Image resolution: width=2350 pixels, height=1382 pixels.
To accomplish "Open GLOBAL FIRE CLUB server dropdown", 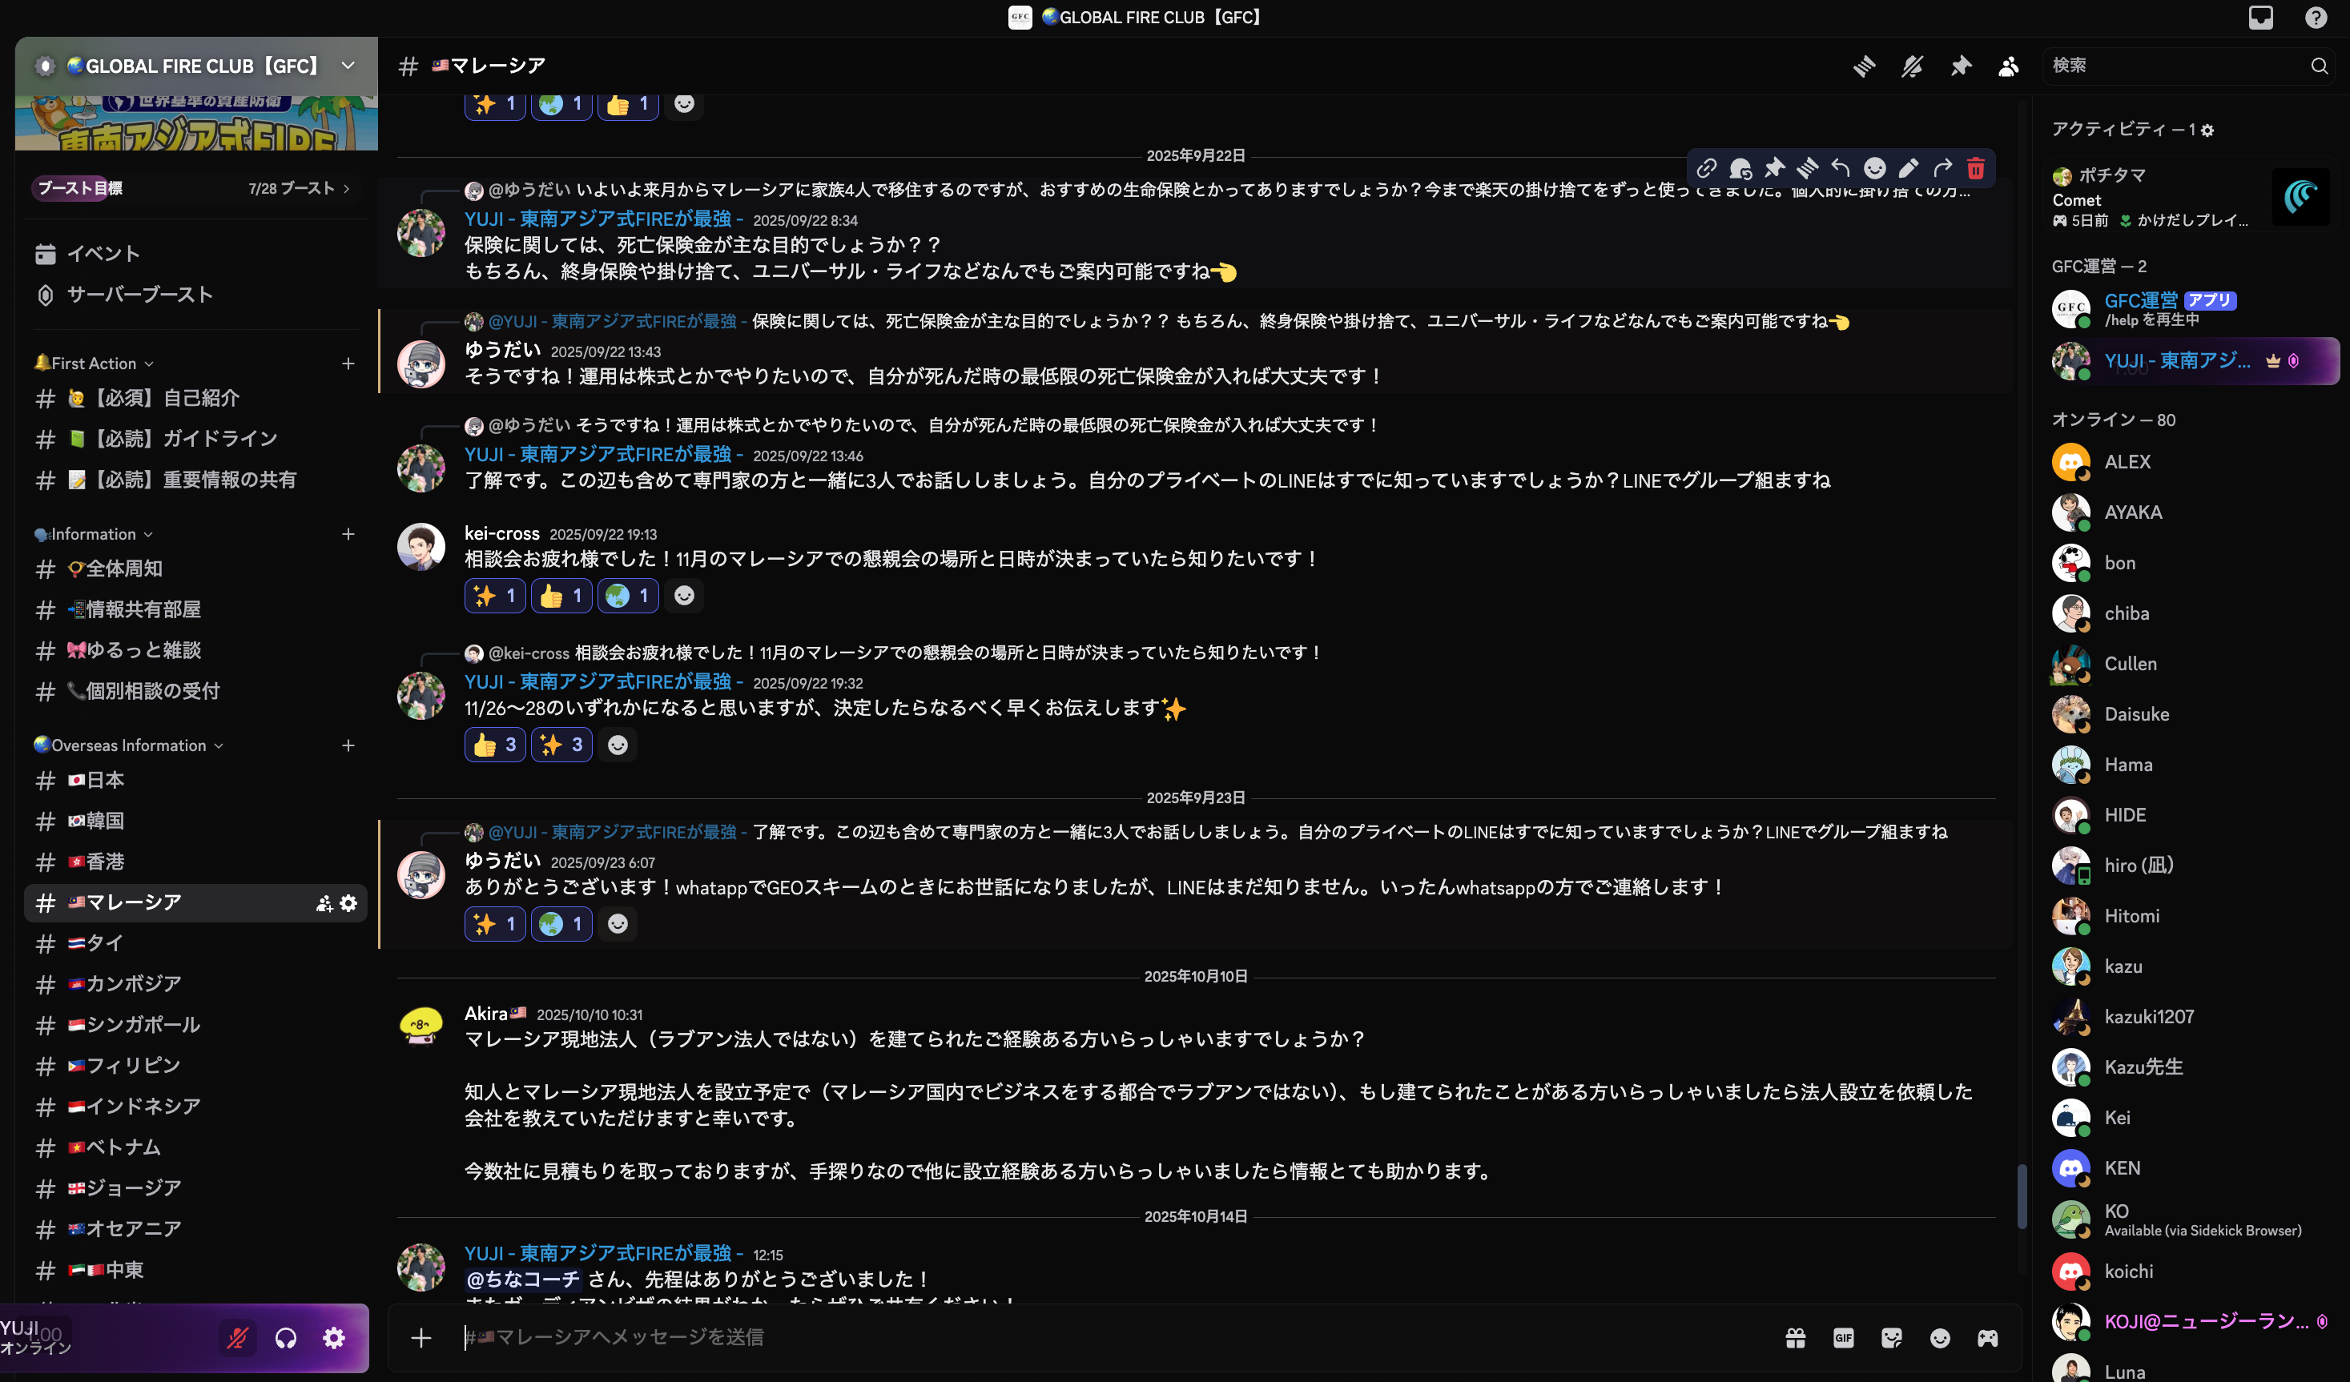I will 197,66.
